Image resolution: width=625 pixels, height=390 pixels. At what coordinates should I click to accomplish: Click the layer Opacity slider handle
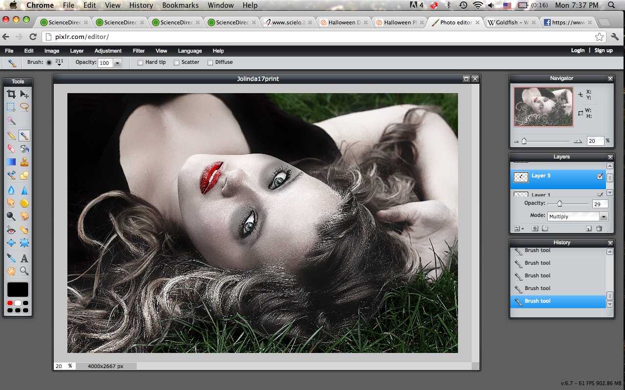coord(560,203)
